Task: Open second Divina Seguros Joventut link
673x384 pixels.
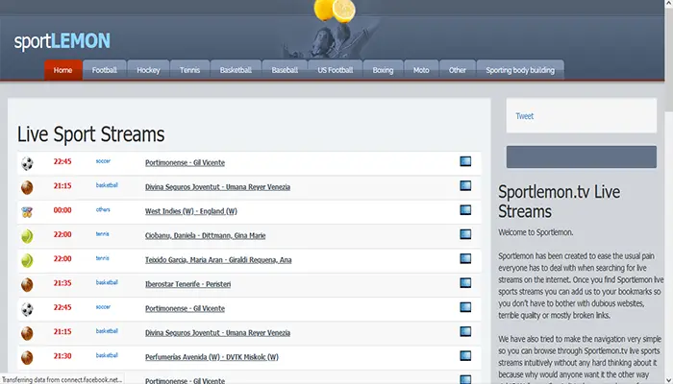Action: click(217, 332)
